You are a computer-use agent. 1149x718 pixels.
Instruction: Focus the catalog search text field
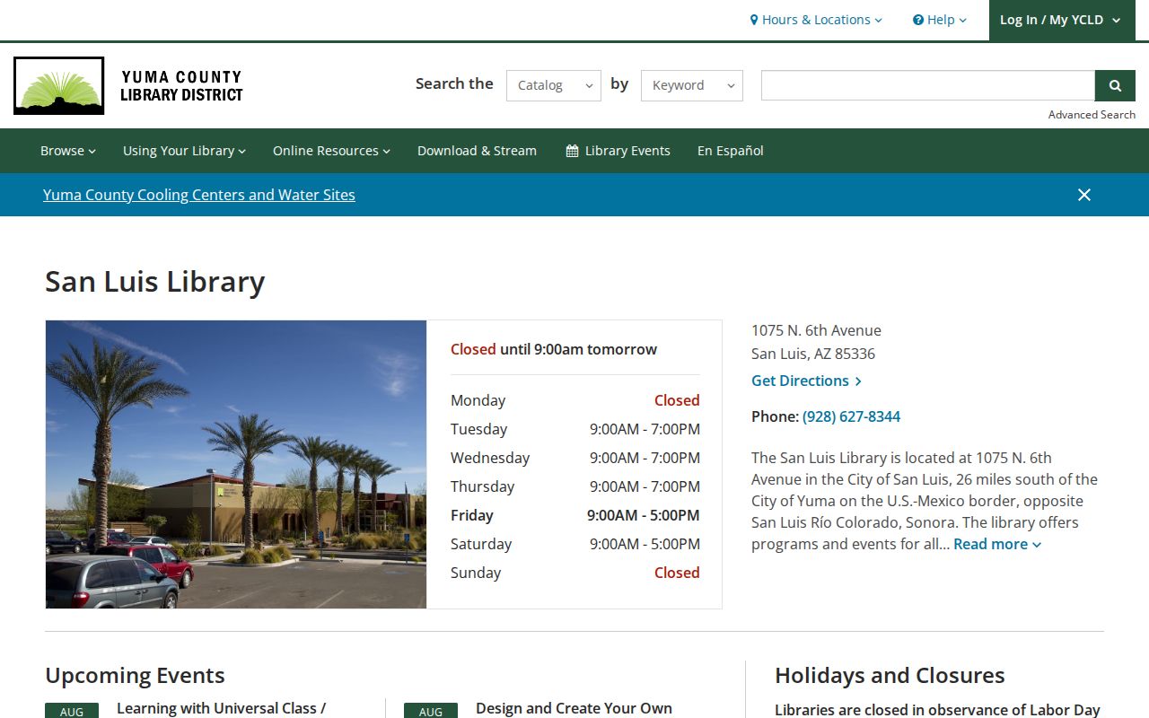[928, 85]
